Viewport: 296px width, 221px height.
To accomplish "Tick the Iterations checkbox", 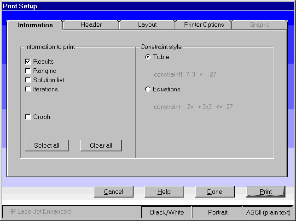I will tap(28, 89).
